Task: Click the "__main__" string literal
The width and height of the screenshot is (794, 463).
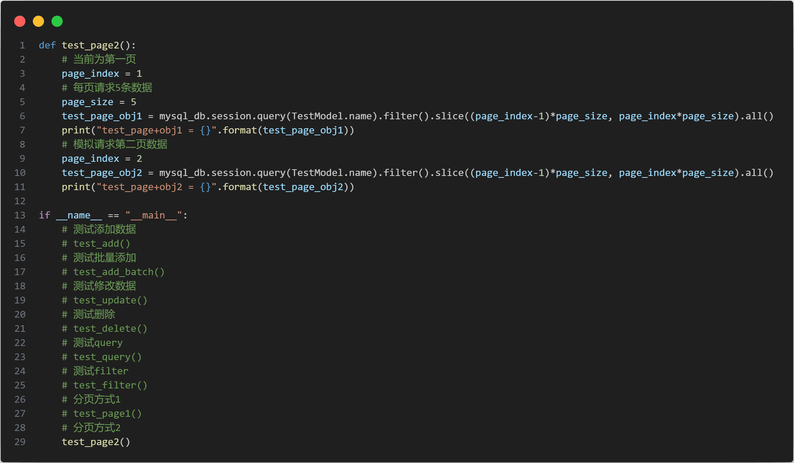Action: click(x=153, y=215)
